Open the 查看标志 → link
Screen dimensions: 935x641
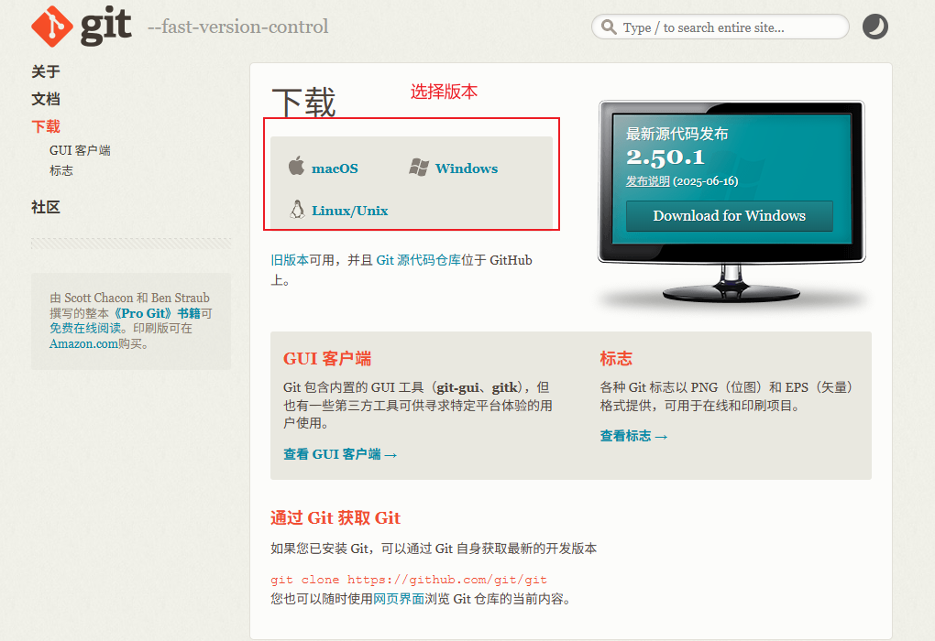tap(633, 436)
